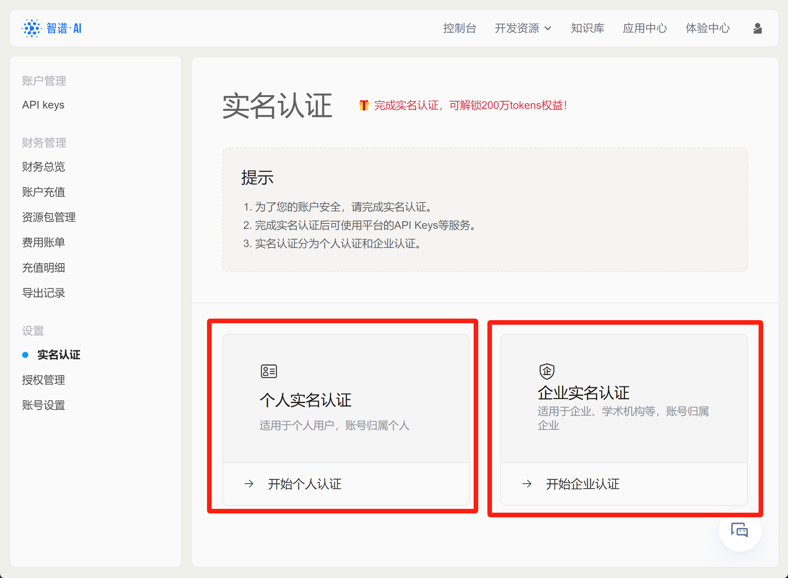788x578 pixels.
Task: Click the Zhipu AI logo
Action: tap(52, 28)
